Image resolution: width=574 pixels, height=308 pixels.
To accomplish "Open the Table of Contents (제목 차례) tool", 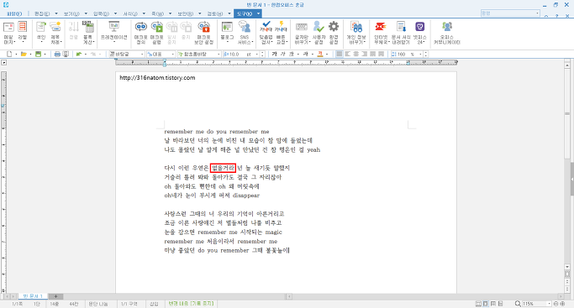I will 55,33.
